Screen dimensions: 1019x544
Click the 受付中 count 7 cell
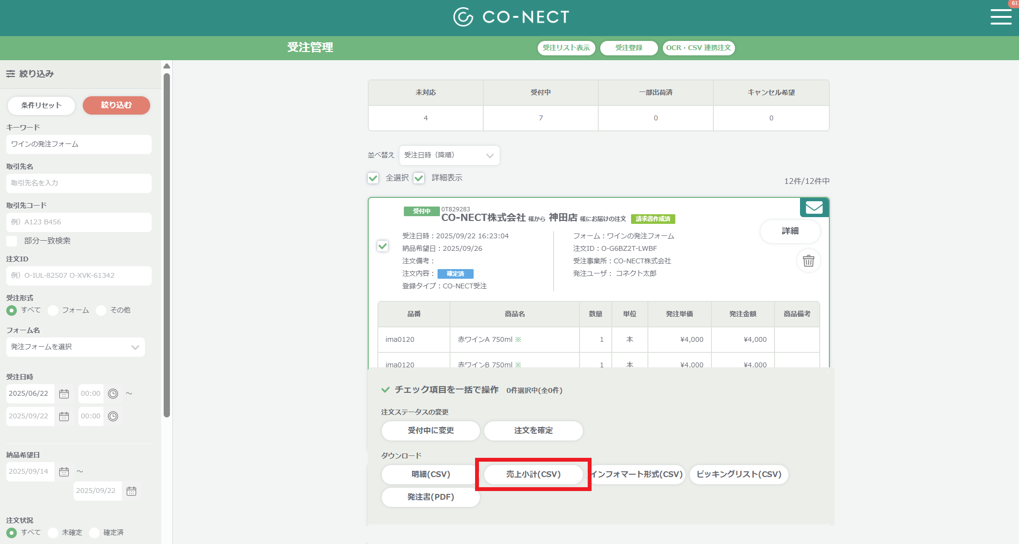pos(541,118)
